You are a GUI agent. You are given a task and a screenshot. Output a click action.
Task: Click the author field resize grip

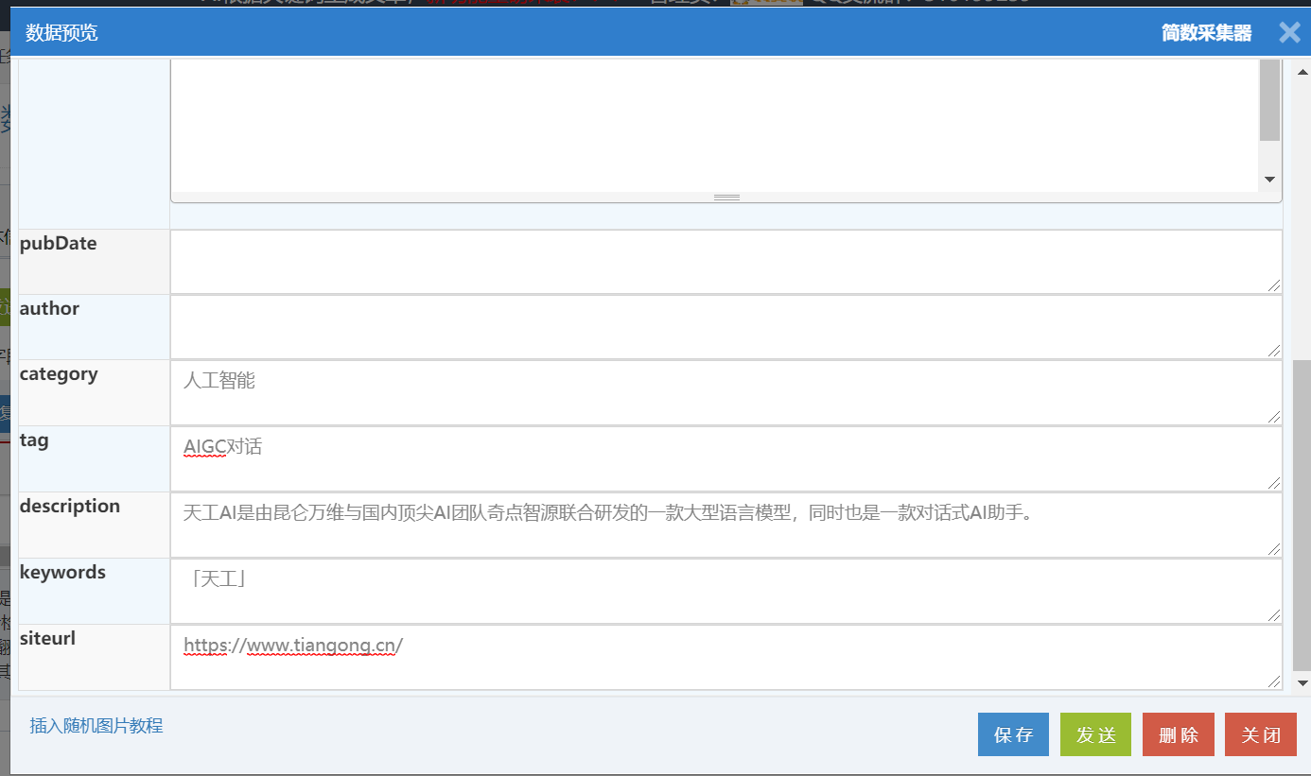(1275, 351)
